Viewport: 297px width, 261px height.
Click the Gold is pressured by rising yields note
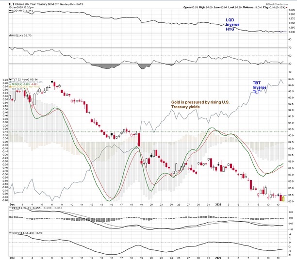(200, 105)
